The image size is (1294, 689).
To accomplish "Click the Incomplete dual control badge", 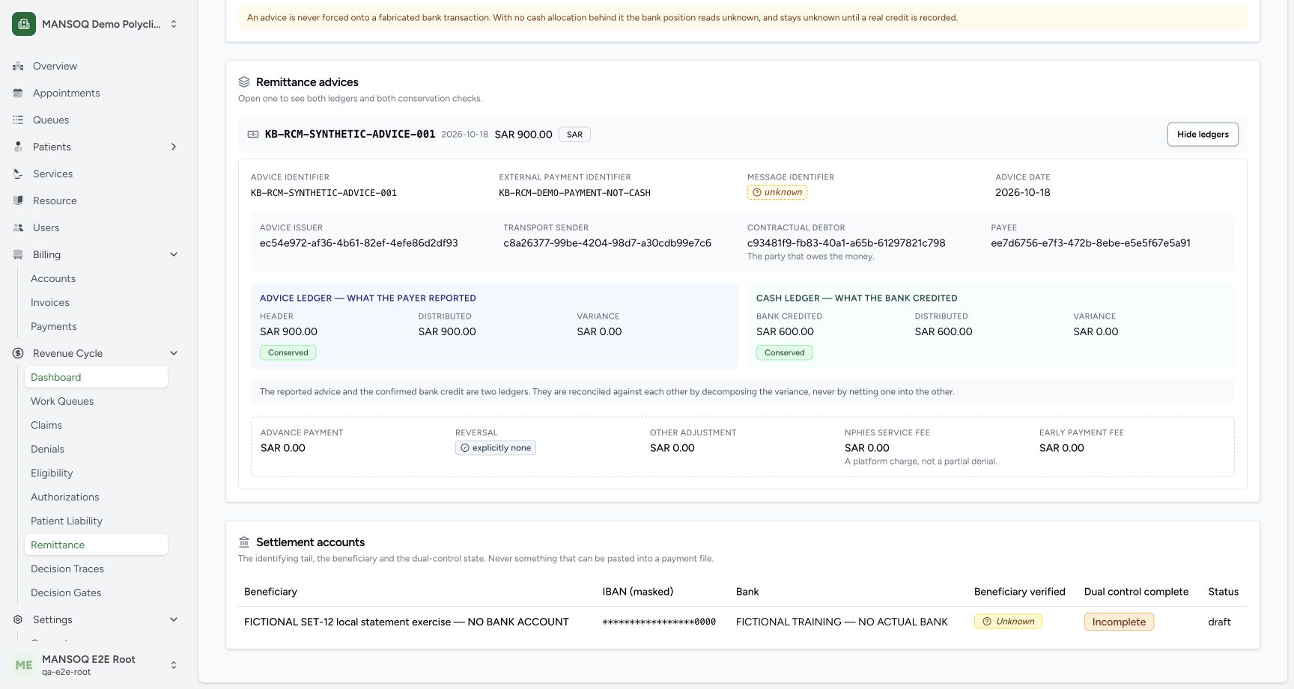I will point(1119,622).
